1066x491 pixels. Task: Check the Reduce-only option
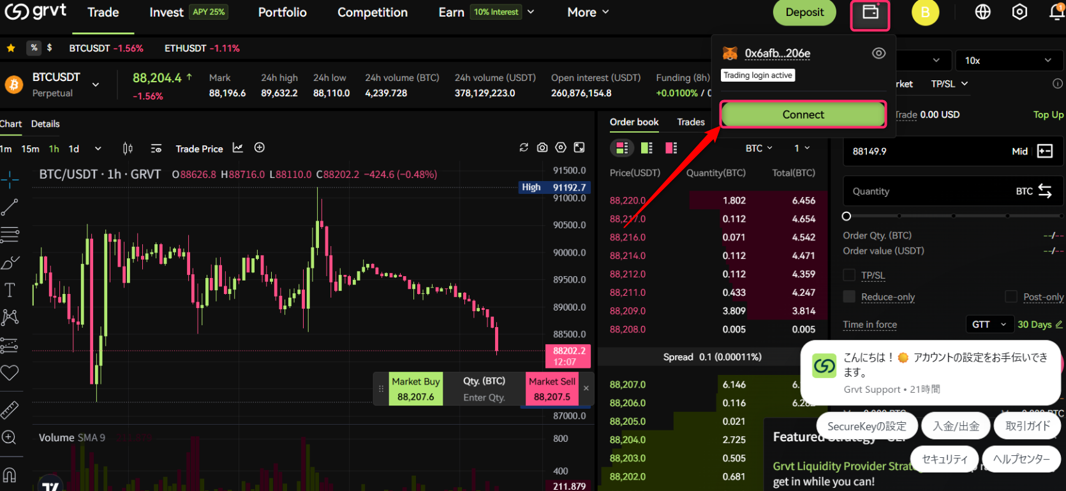pos(849,297)
